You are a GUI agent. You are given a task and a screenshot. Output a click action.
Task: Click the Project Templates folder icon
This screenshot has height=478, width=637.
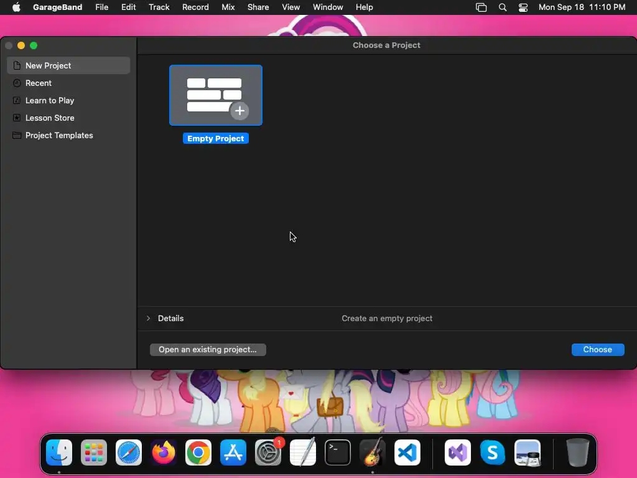pyautogui.click(x=17, y=135)
